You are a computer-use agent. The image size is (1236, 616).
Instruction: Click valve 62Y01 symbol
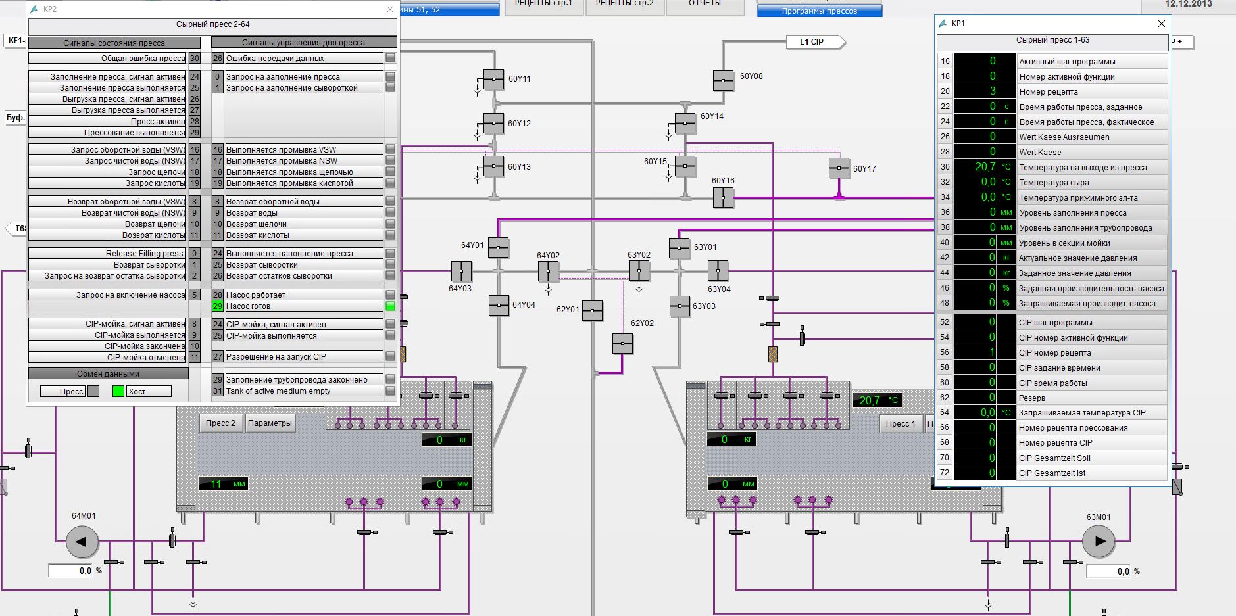coord(592,310)
